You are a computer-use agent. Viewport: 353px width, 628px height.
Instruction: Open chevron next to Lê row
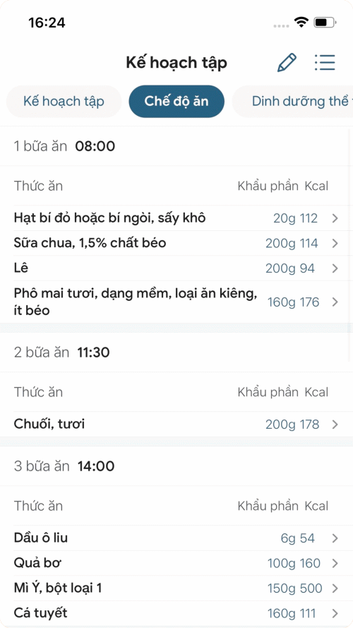[x=335, y=268]
